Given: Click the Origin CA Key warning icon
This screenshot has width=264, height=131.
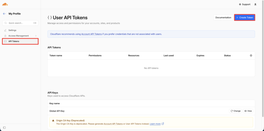Looking at the screenshot, I should point(53,120).
